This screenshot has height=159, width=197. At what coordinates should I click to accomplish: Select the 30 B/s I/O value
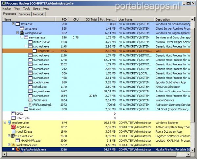pyautogui.click(x=93, y=96)
